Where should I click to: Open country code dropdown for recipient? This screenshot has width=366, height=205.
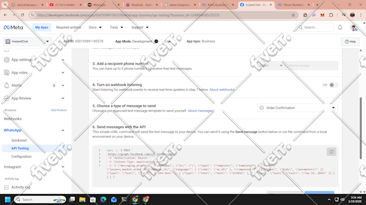tap(271, 65)
